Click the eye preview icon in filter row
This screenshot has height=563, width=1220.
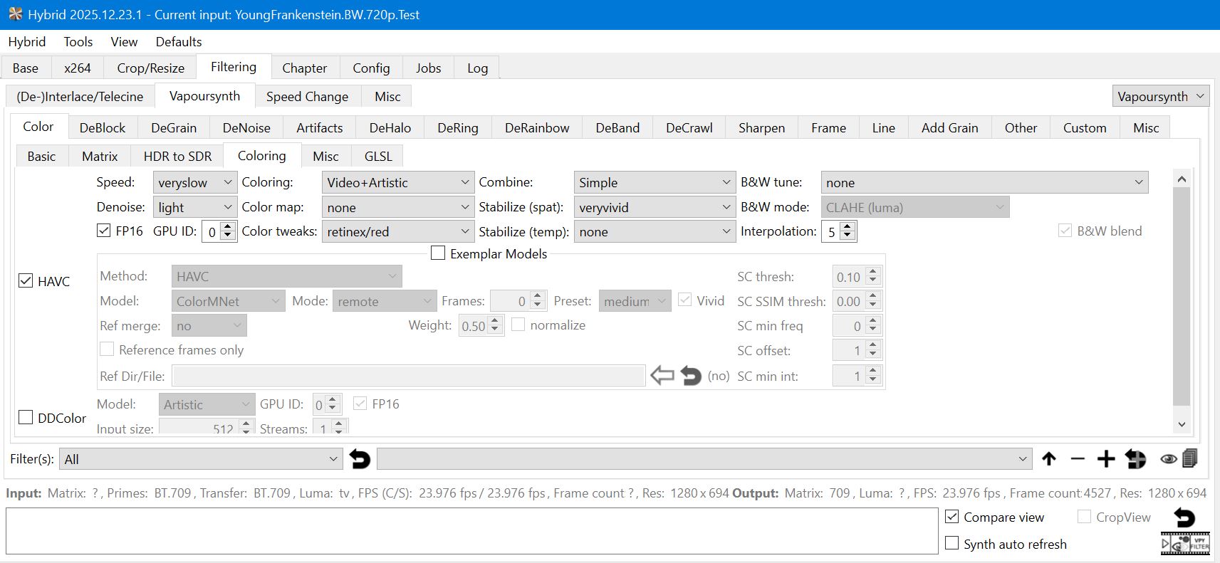pos(1168,459)
